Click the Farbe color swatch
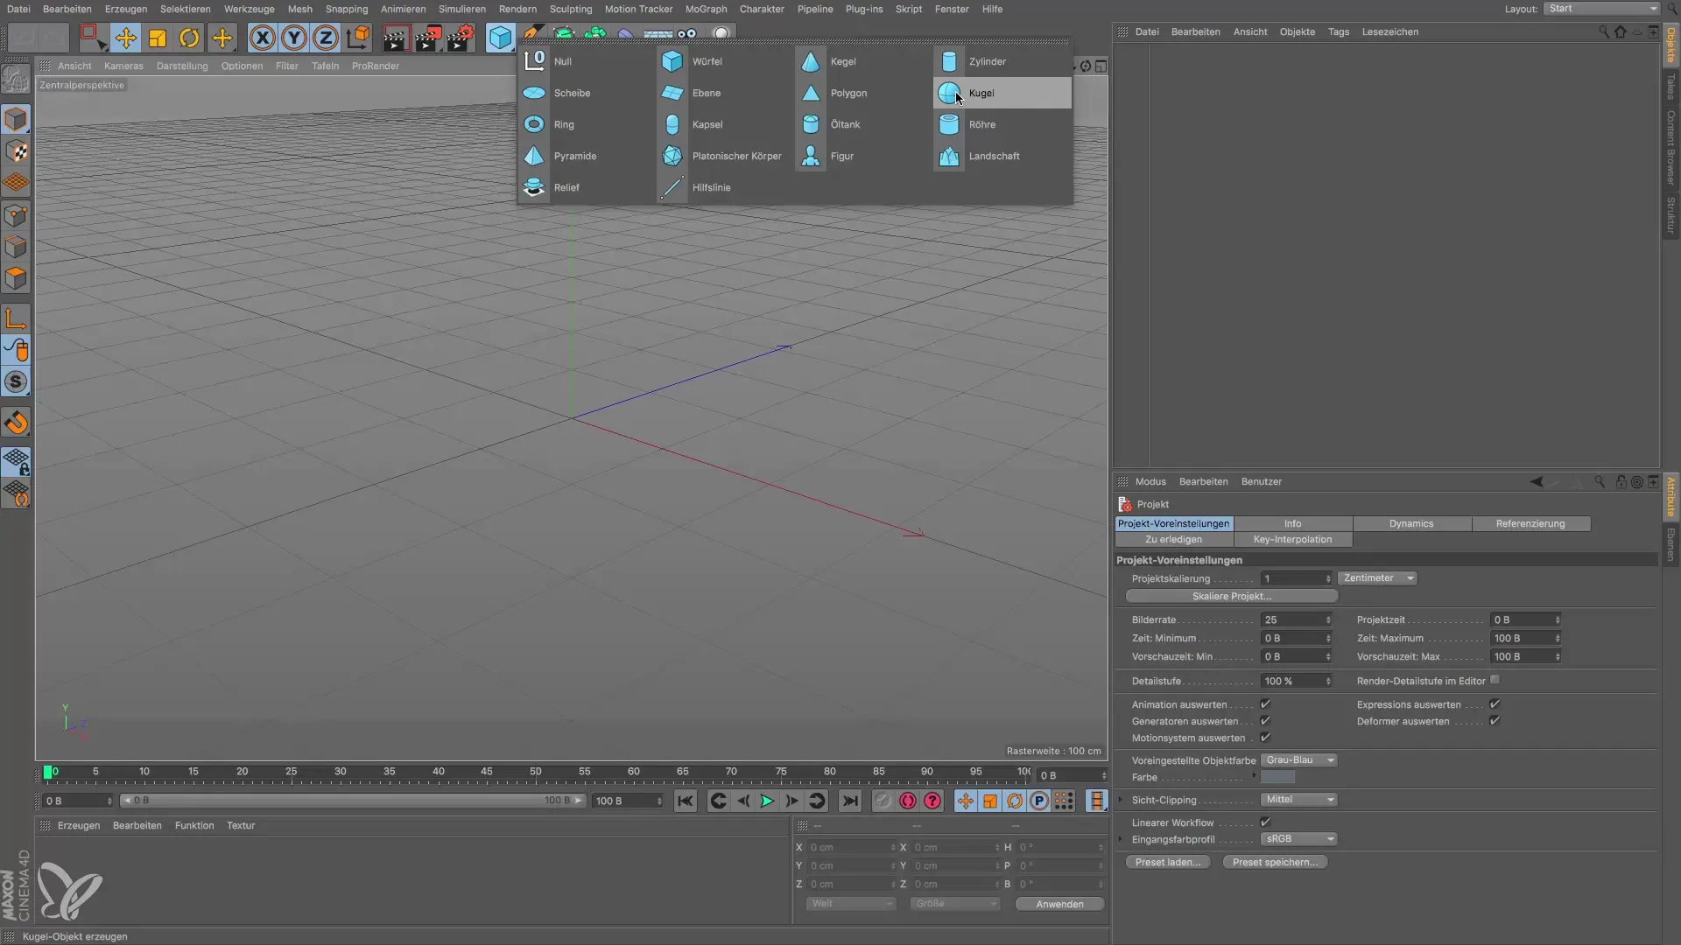The image size is (1681, 945). (1277, 777)
